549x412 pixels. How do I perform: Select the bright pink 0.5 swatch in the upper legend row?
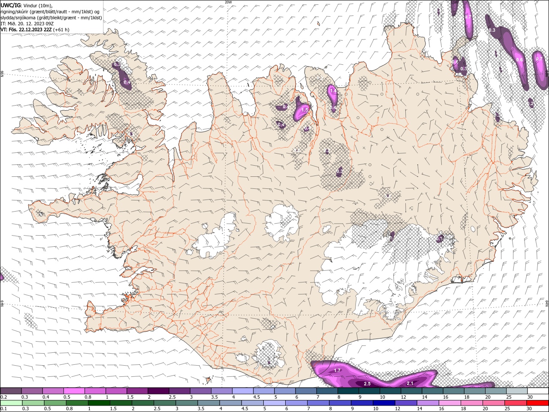tap(74, 391)
